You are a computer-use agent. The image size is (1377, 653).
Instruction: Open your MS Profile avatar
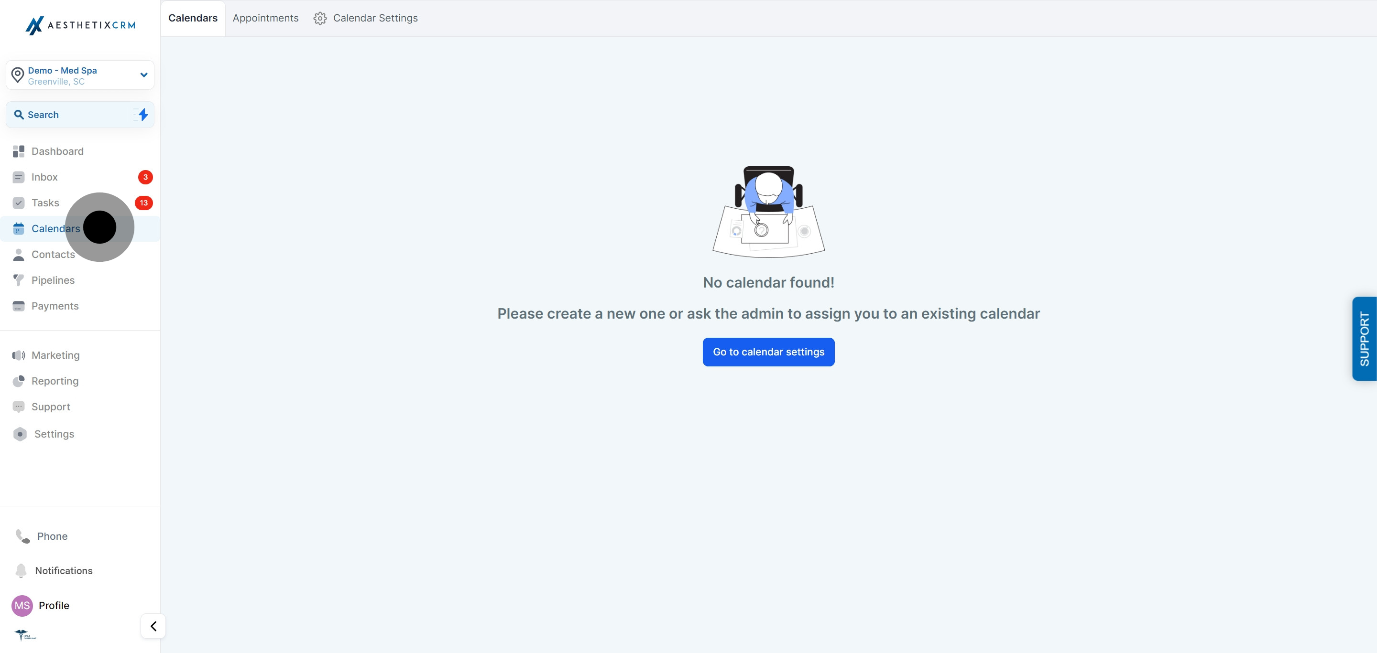pyautogui.click(x=22, y=606)
